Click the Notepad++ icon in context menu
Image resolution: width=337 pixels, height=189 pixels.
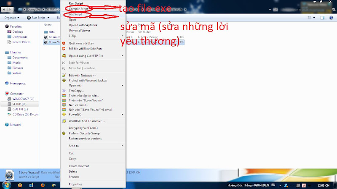pyautogui.click(x=64, y=75)
